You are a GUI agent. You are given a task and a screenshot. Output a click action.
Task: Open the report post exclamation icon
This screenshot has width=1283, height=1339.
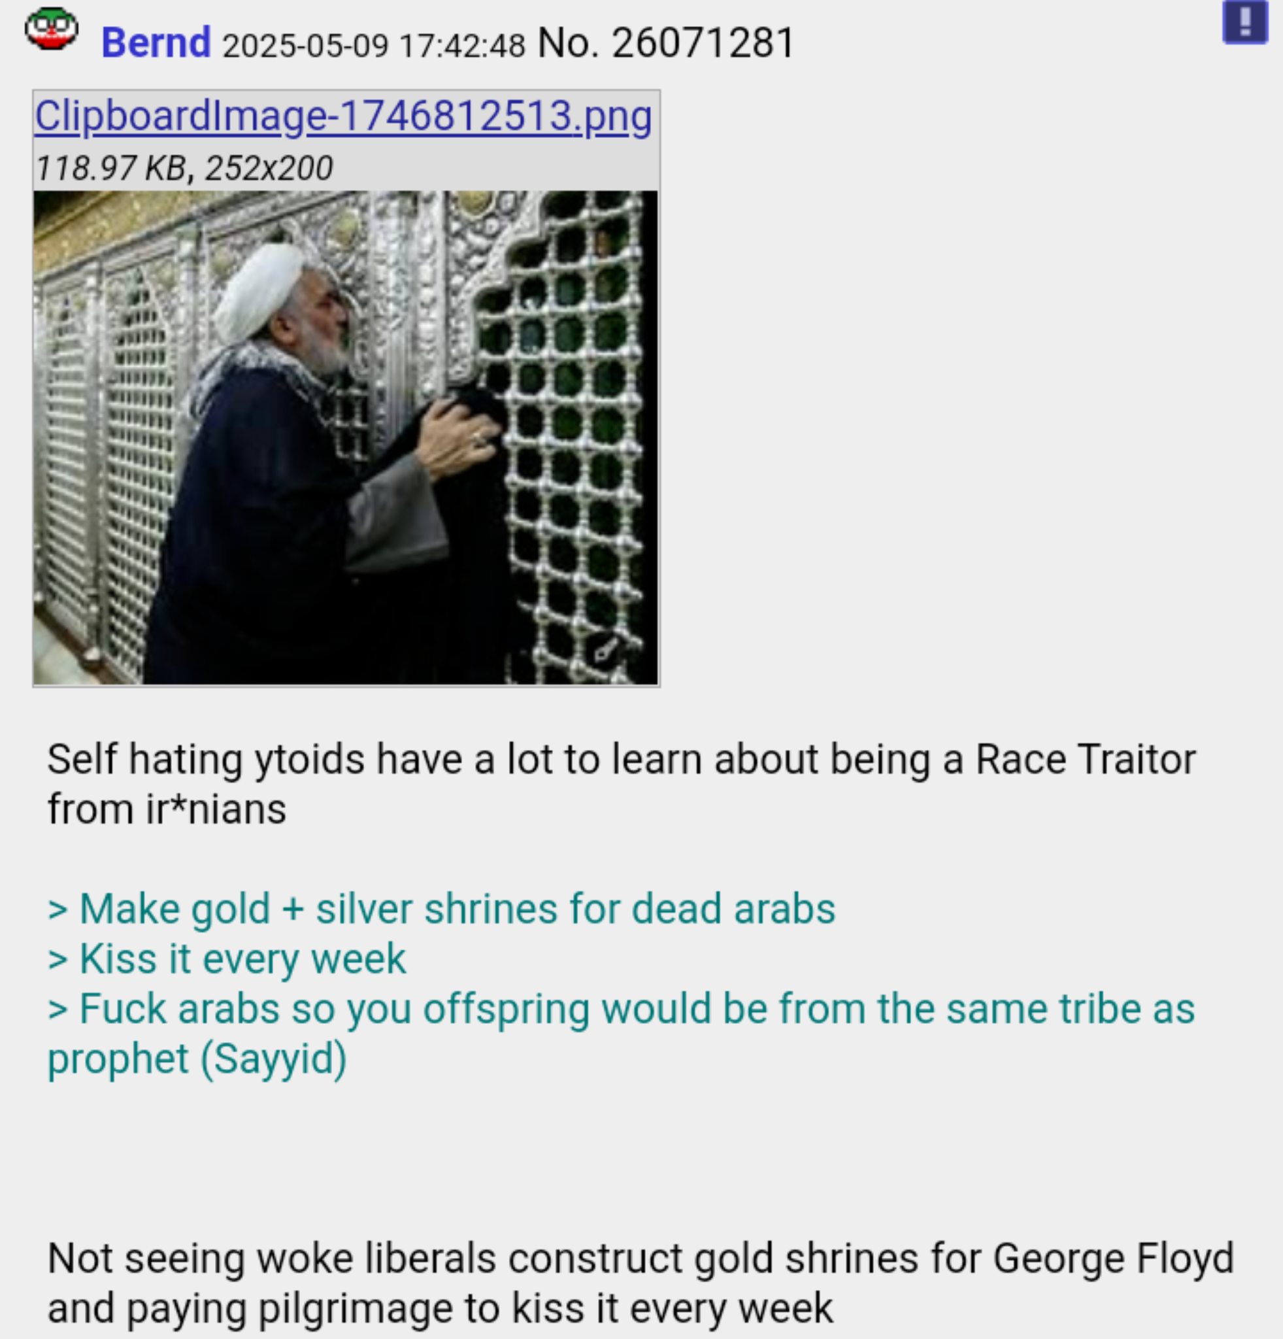click(1244, 22)
